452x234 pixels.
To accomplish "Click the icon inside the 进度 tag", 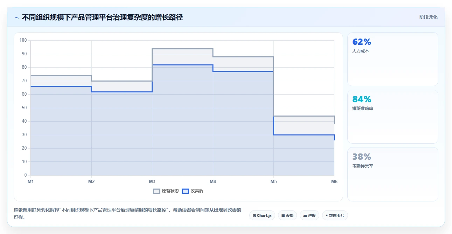I will [305, 216].
